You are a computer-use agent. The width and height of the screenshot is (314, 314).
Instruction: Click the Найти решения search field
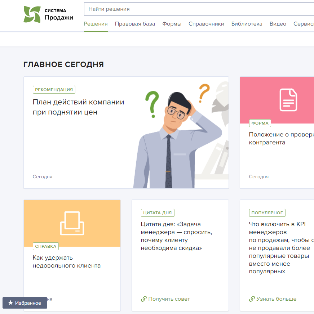199,9
